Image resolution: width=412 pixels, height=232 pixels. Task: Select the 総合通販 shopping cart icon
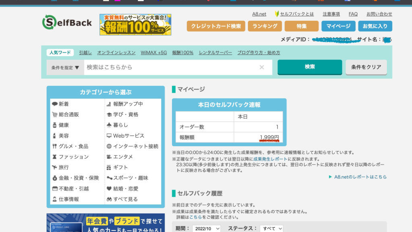point(55,114)
